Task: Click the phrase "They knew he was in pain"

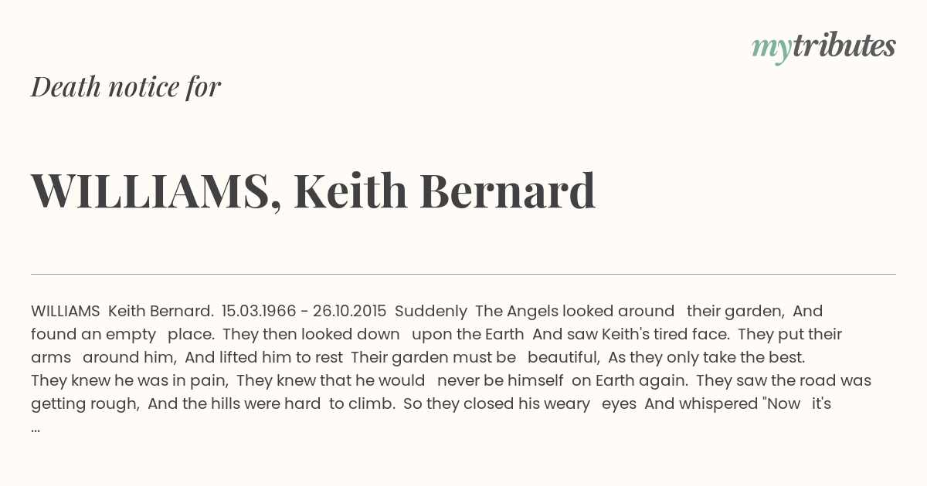Action: tap(130, 380)
